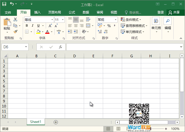Apply comma style
Image resolution: width=185 pixels, height=132 pixels.
[114, 26]
